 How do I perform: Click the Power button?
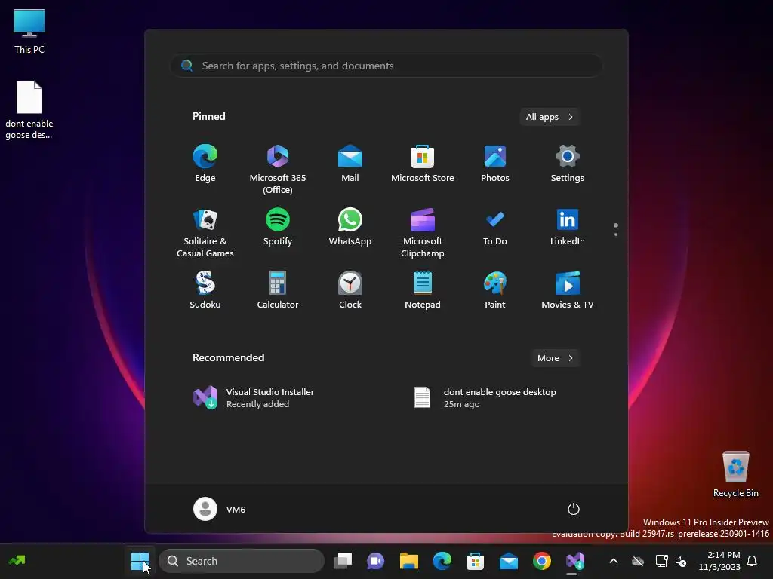click(574, 509)
